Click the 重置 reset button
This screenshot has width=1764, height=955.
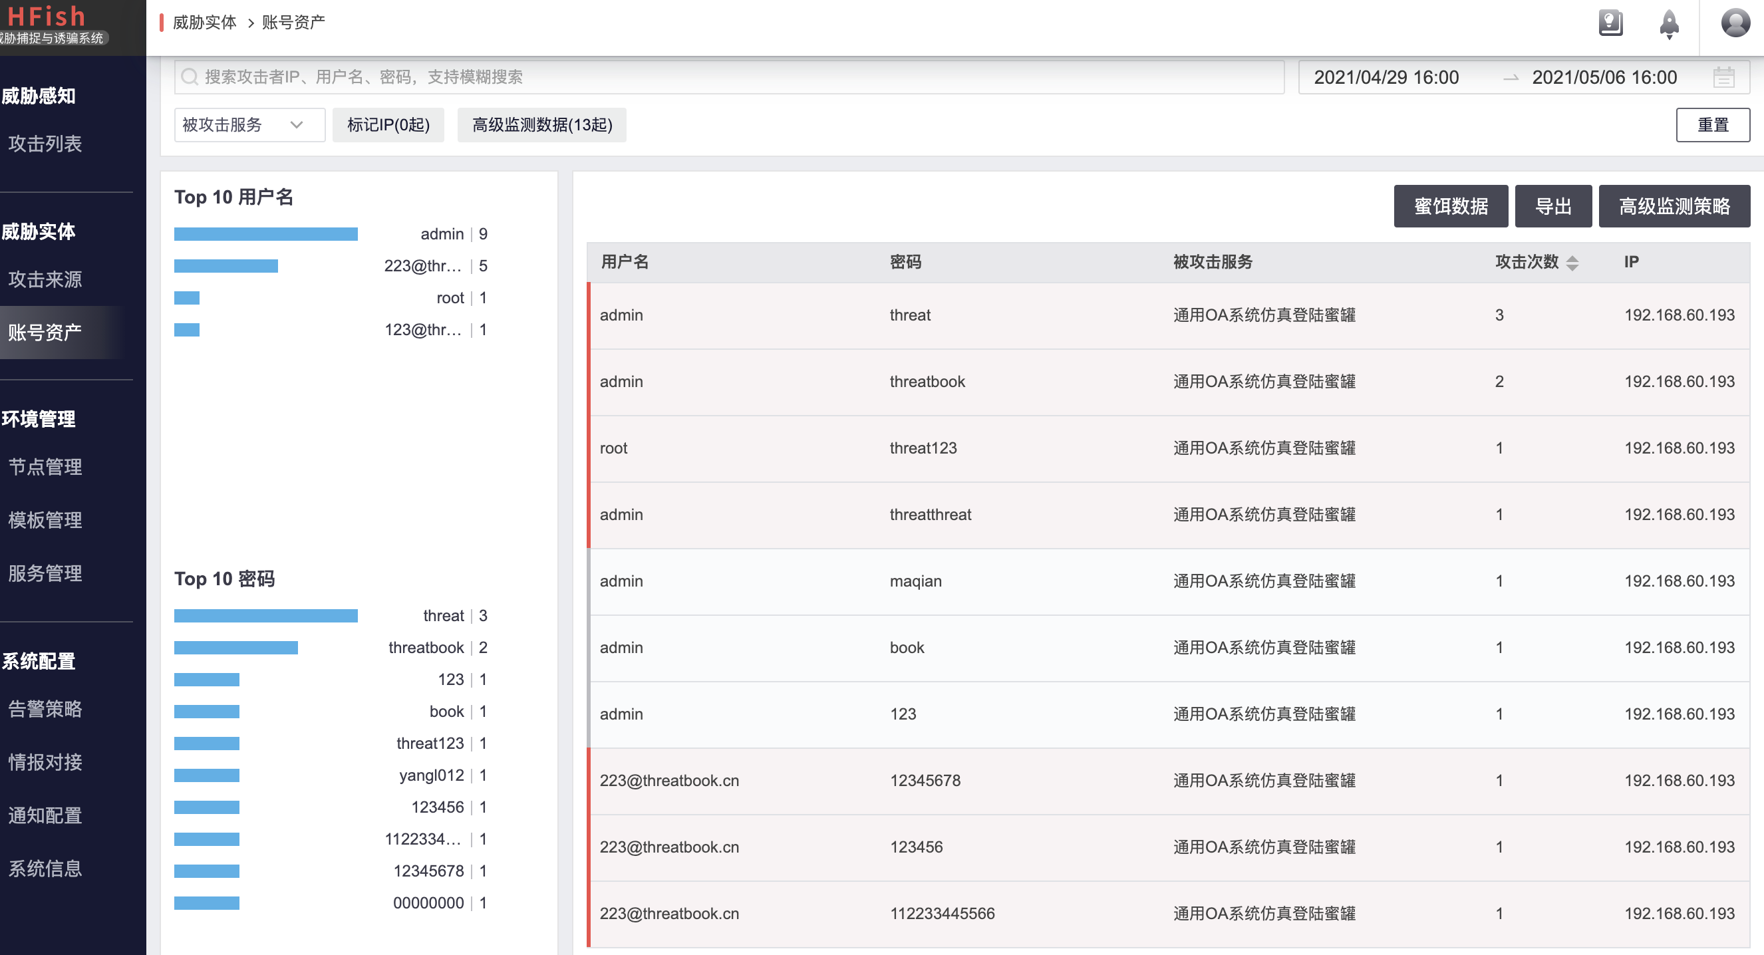1713,124
